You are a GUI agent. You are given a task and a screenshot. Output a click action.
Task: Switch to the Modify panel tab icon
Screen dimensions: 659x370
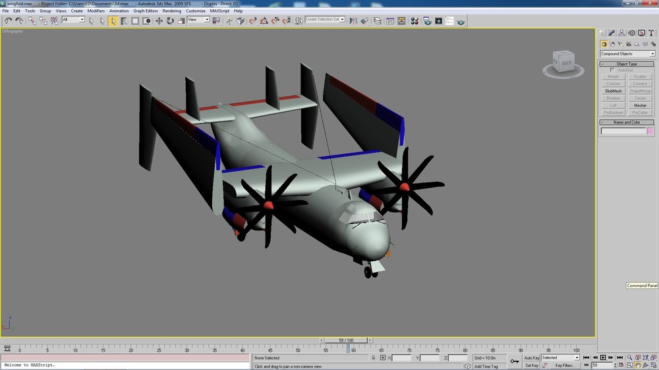[612, 33]
